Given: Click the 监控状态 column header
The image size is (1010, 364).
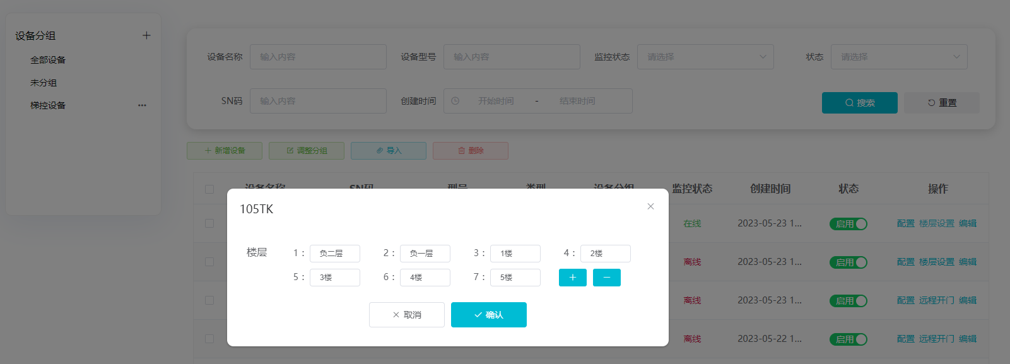Looking at the screenshot, I should point(692,189).
